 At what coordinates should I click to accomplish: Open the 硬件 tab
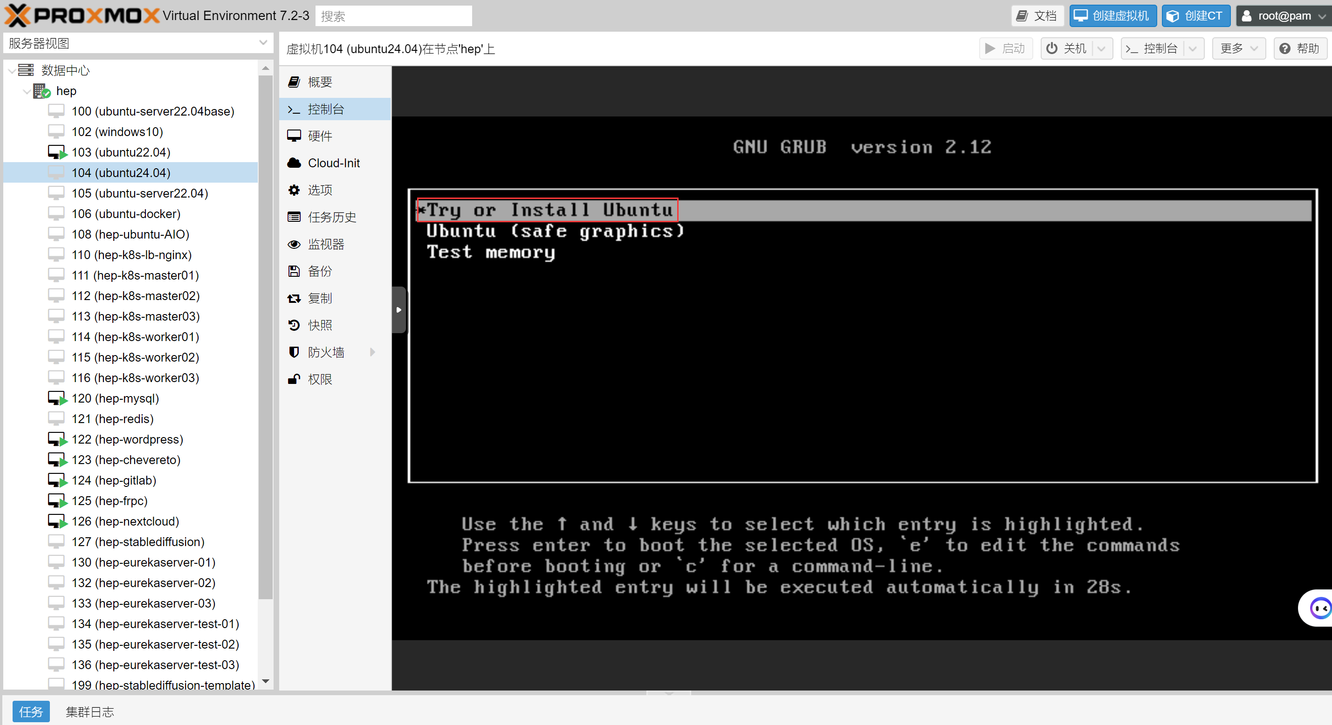[335, 136]
